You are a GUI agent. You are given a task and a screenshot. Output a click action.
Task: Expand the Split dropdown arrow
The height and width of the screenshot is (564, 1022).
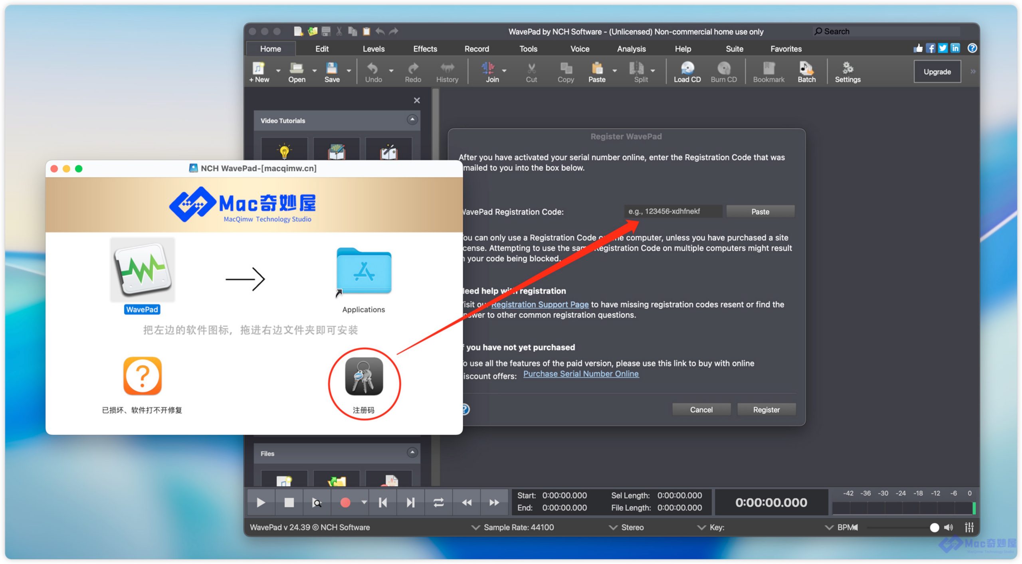[653, 71]
